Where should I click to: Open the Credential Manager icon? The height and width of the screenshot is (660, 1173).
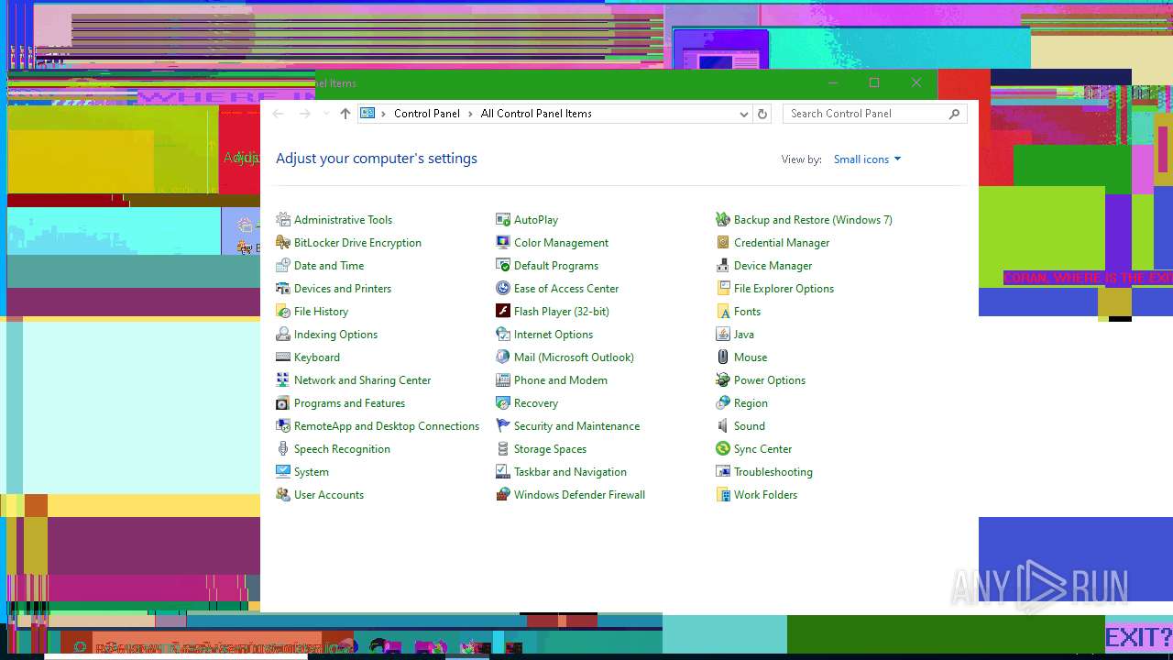click(723, 243)
